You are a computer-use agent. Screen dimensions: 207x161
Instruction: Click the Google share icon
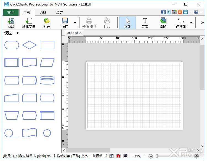pyautogui.click(x=174, y=12)
